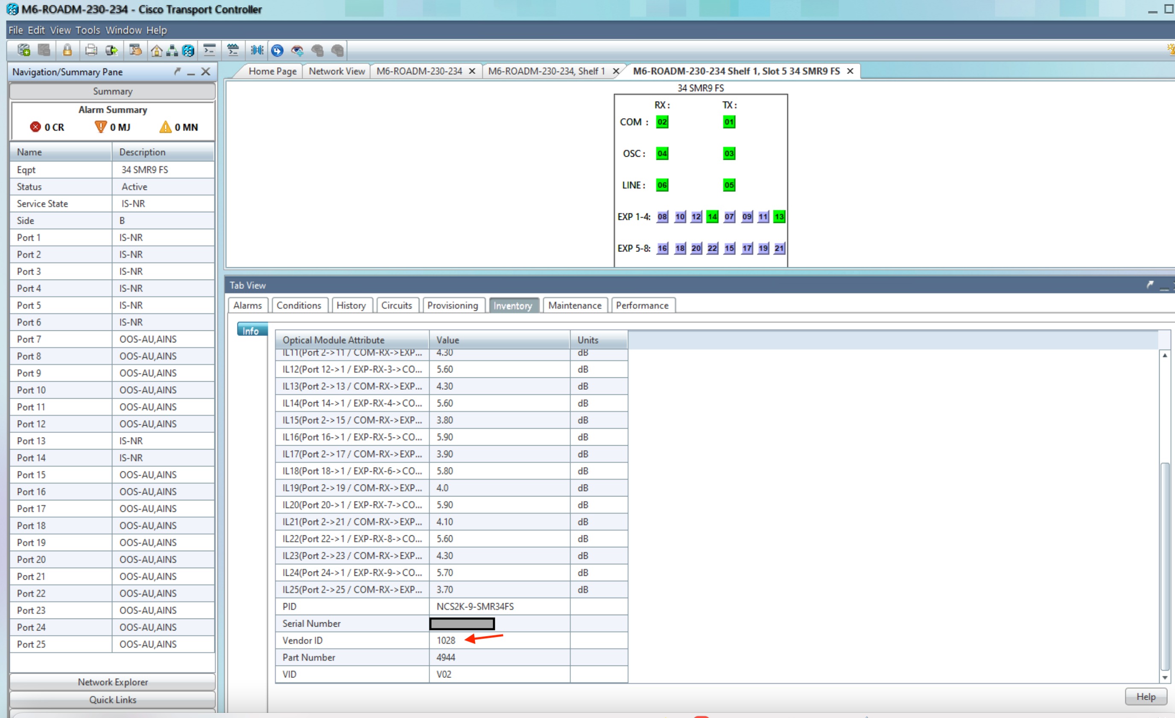Select LINE TX port 05
The image size is (1175, 718).
729,185
